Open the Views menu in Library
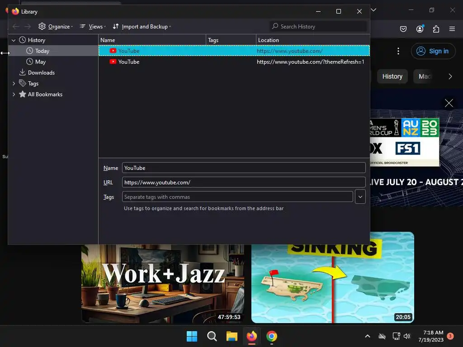The height and width of the screenshot is (347, 463). click(x=93, y=27)
